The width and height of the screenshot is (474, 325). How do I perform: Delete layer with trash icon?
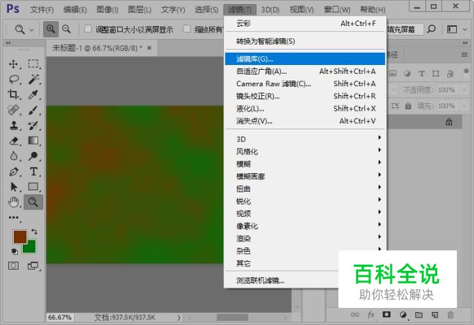coord(451,315)
